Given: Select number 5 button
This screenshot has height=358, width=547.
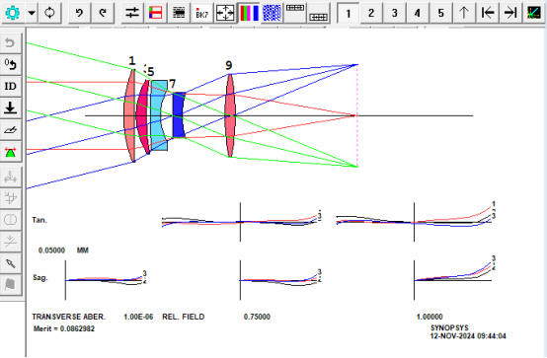Looking at the screenshot, I should coord(441,13).
